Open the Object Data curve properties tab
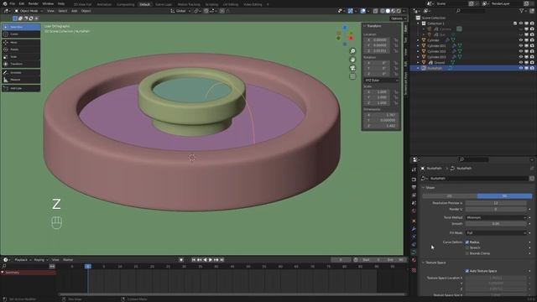 414,253
